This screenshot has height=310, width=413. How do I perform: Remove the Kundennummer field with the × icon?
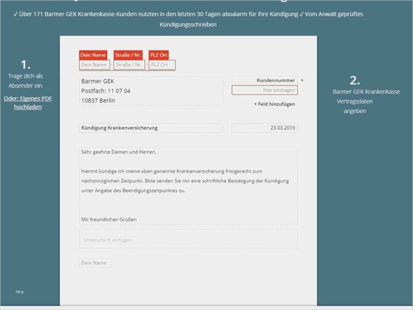pyautogui.click(x=302, y=80)
